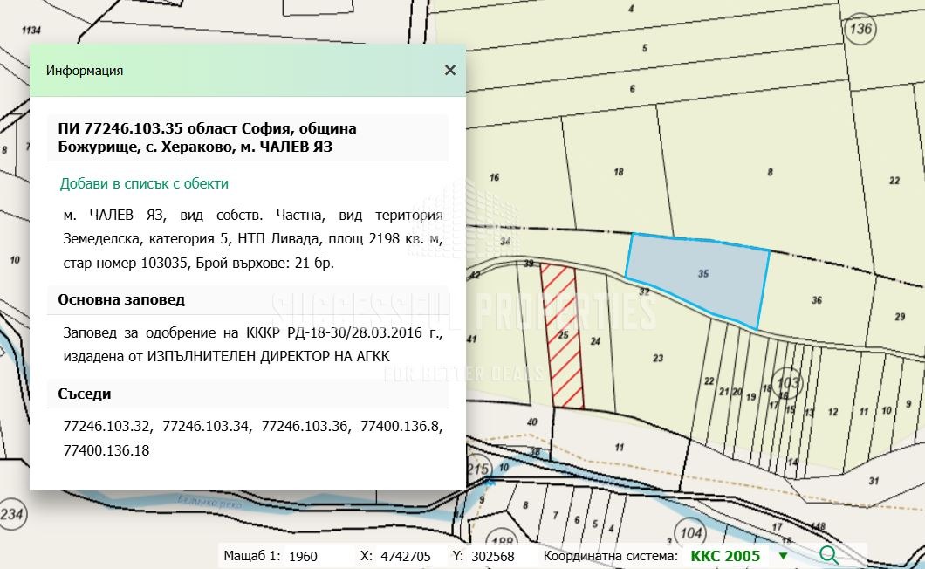
Task: Close the Информация popup
Action: coord(449,71)
